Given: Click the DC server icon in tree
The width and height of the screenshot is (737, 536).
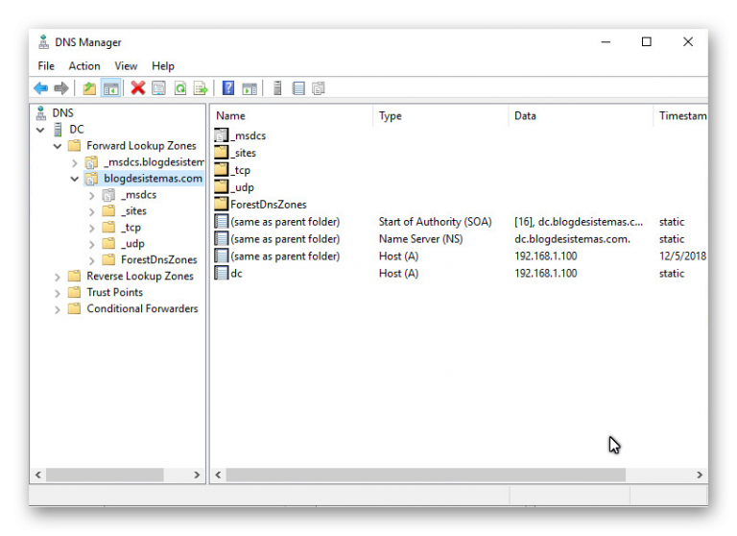Looking at the screenshot, I should [59, 130].
